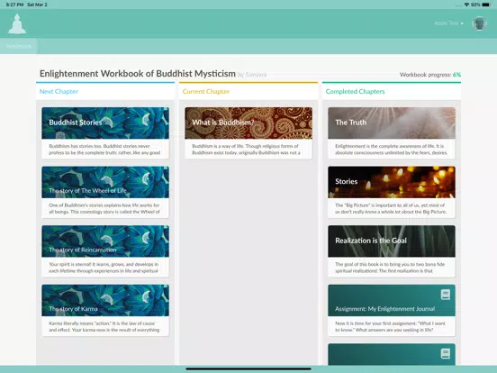The image size is (497, 373).
Task: Click the Buddha logo icon
Action: [x=17, y=23]
